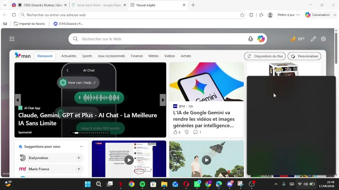
Task: Dislike the Gemini article thumbs down
Action: pyautogui.click(x=187, y=132)
